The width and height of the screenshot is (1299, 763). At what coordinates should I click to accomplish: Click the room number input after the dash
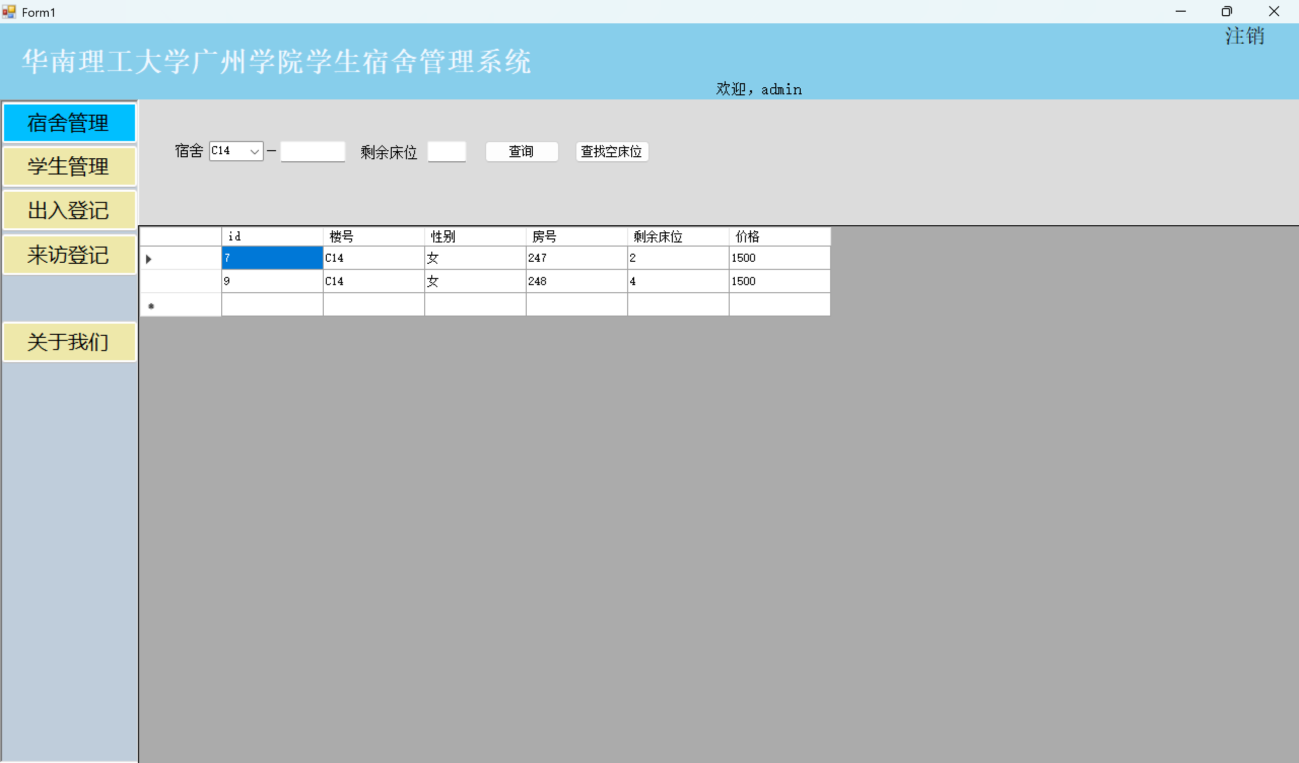[x=313, y=152]
